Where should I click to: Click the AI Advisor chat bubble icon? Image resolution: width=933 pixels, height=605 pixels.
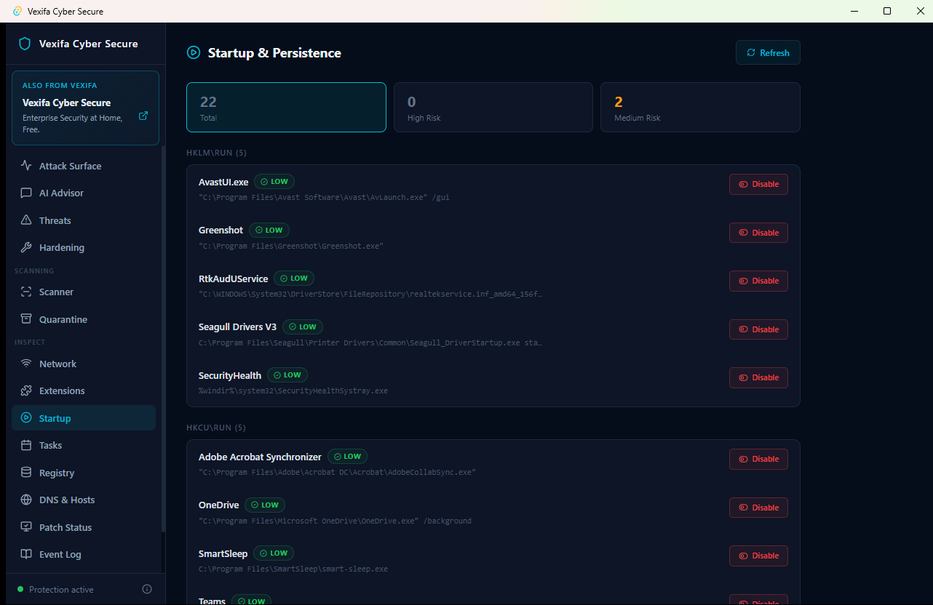(26, 193)
